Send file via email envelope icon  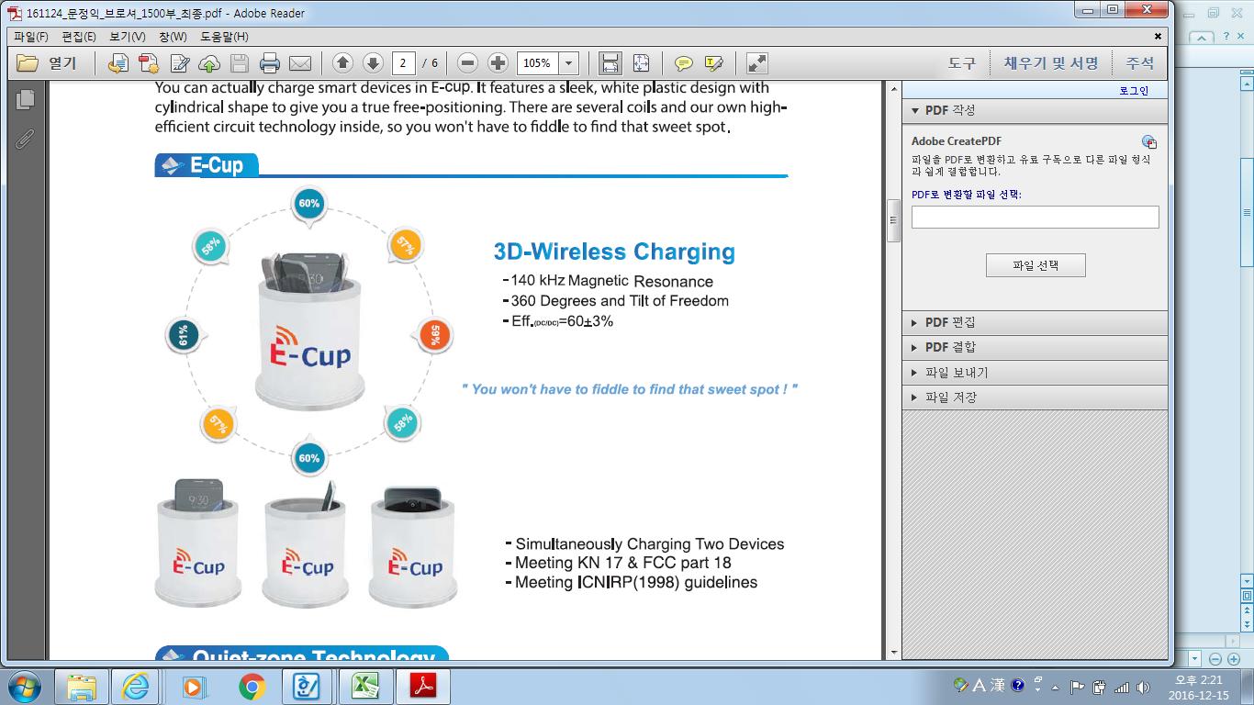[300, 63]
